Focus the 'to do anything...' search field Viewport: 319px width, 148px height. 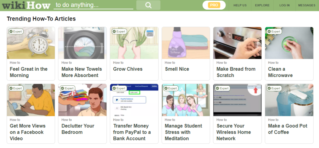point(93,5)
